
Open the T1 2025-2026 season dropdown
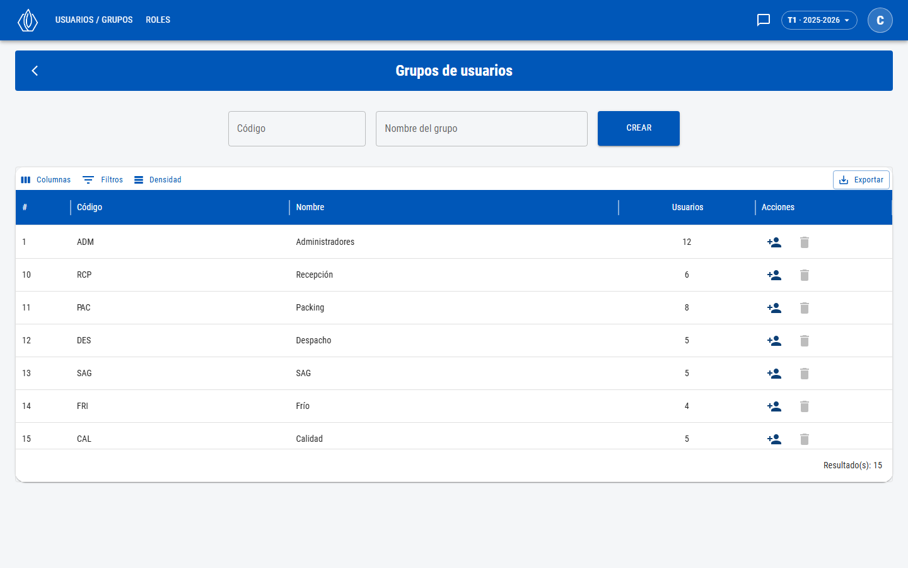819,20
